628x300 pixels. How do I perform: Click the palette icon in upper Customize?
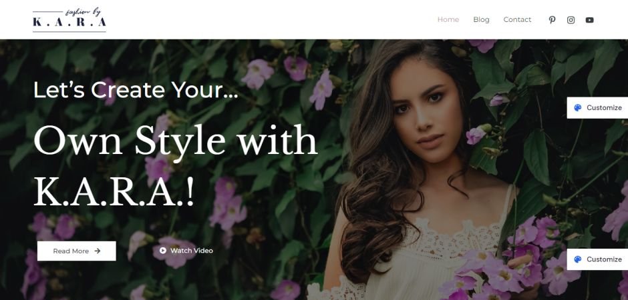577,107
